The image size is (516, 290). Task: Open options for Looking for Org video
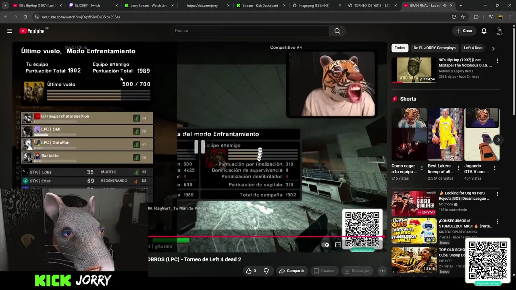click(x=497, y=194)
